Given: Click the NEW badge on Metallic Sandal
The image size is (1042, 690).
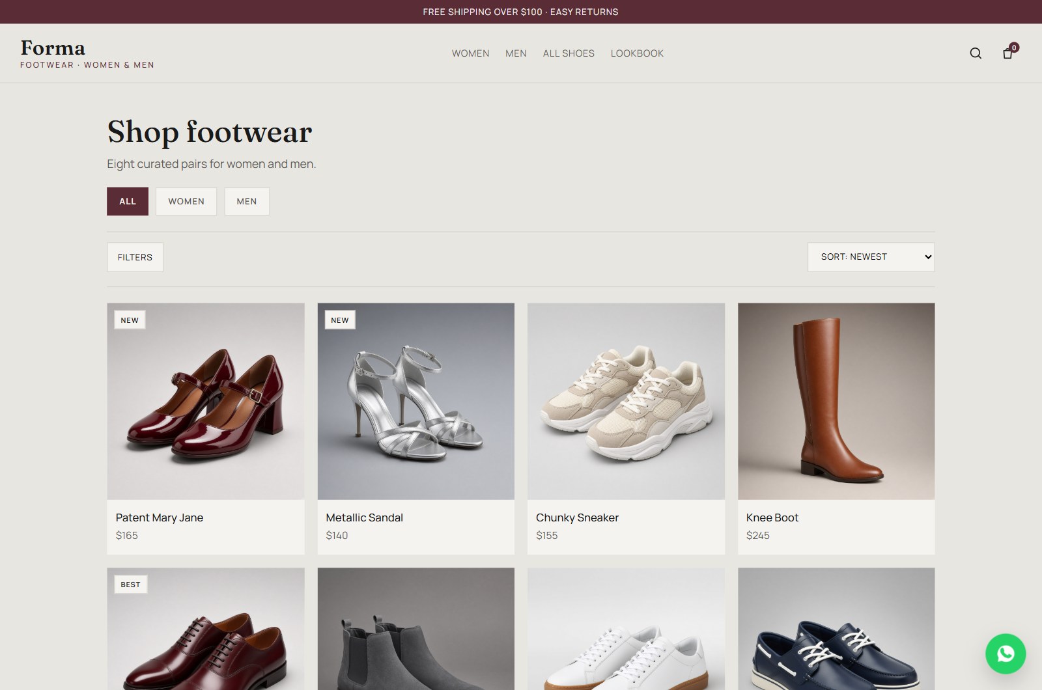Looking at the screenshot, I should coord(340,320).
